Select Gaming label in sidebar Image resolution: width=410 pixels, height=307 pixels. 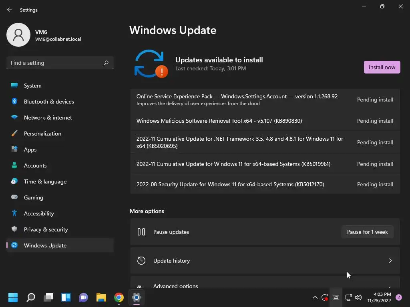(34, 197)
